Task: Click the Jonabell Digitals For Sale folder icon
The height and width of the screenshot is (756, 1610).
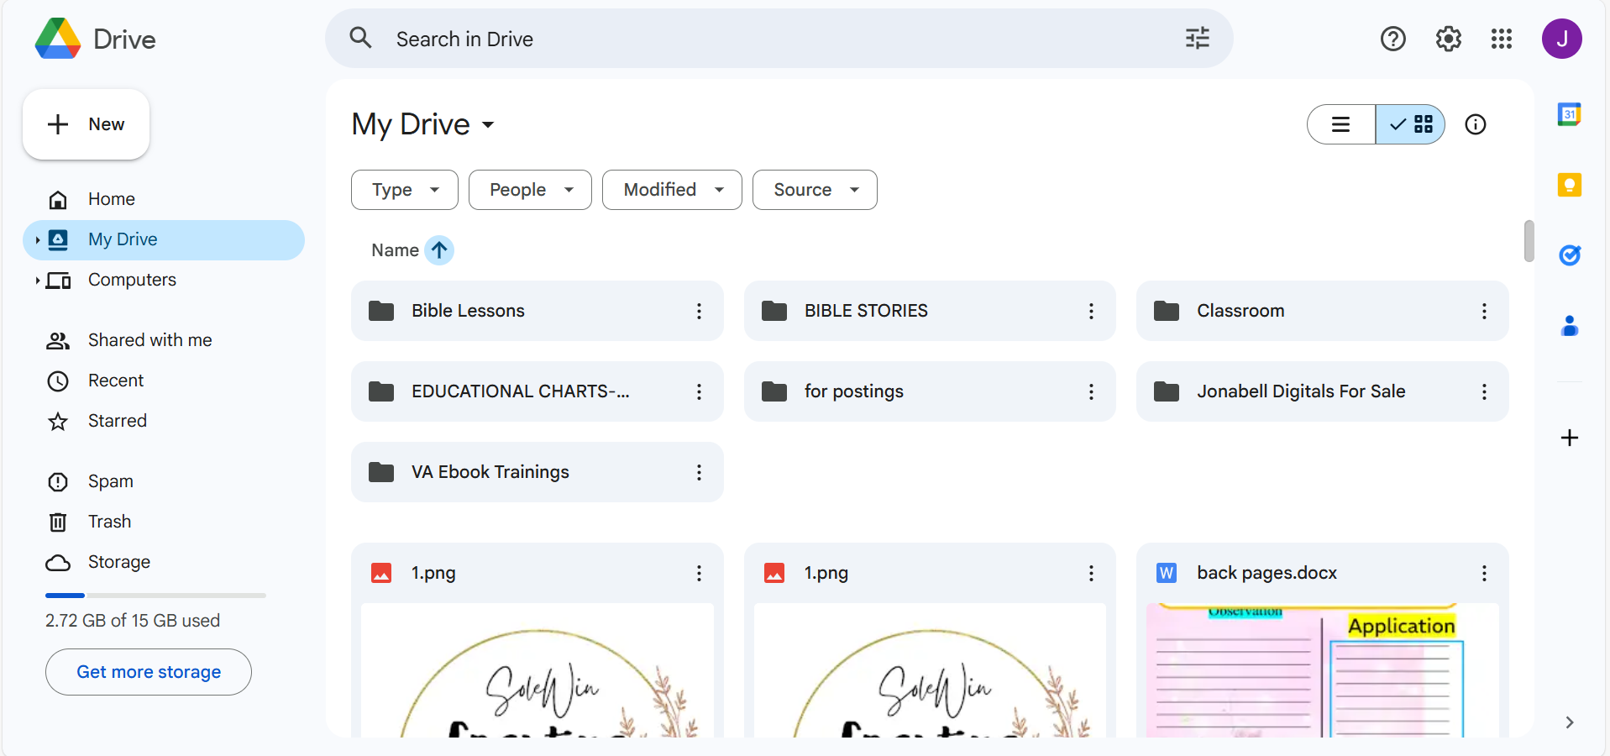Action: (x=1167, y=391)
